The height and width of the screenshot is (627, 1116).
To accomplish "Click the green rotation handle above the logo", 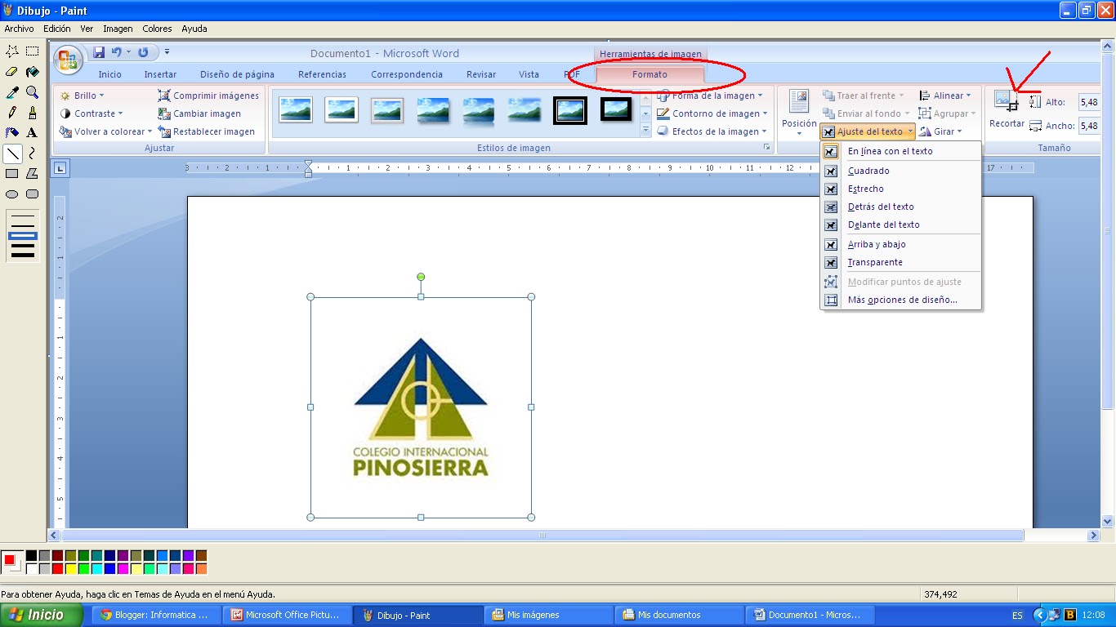I will point(421,277).
